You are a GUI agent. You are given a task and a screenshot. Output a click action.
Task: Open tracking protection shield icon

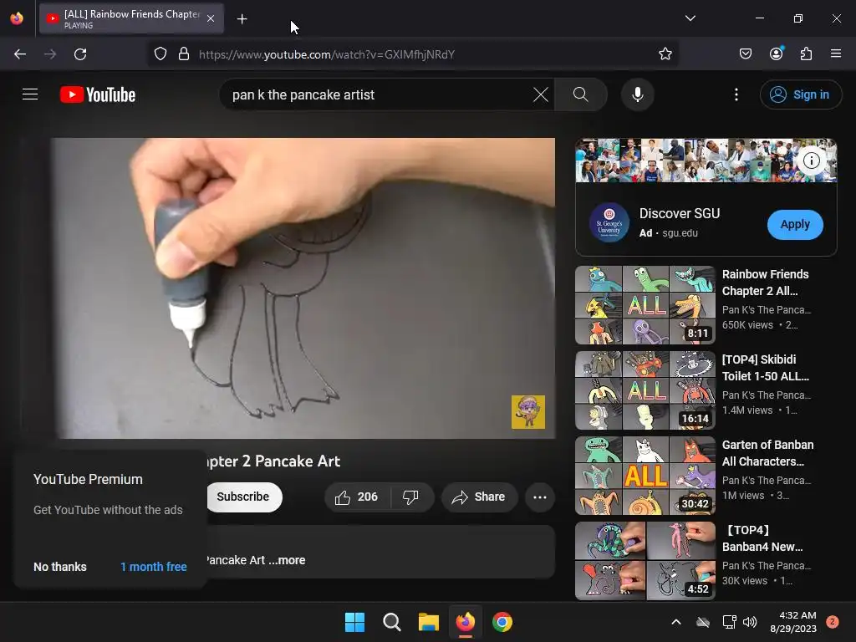pos(160,54)
